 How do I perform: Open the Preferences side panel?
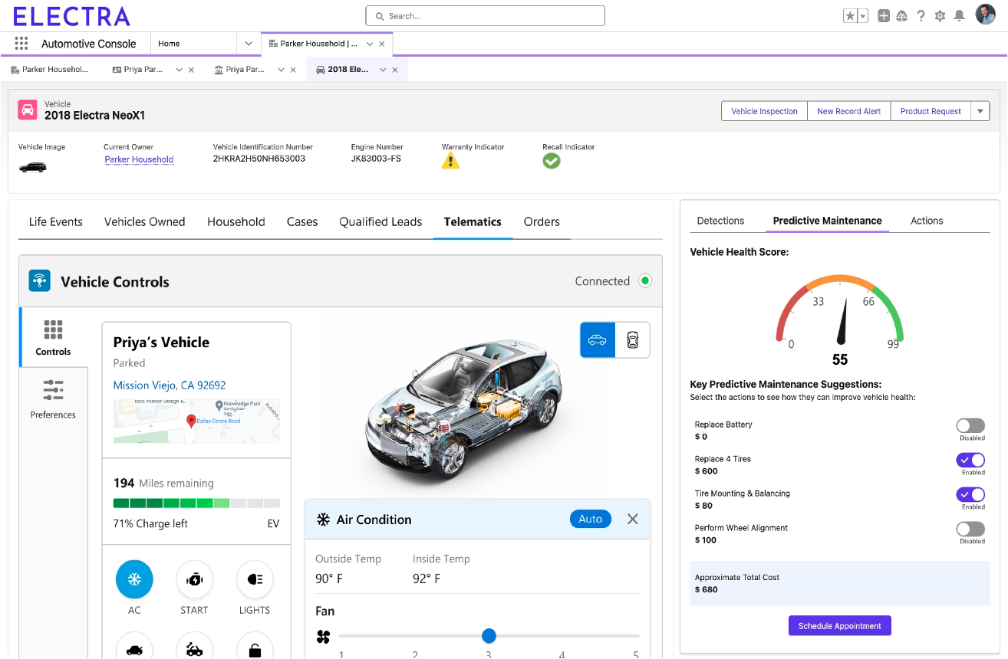click(53, 398)
